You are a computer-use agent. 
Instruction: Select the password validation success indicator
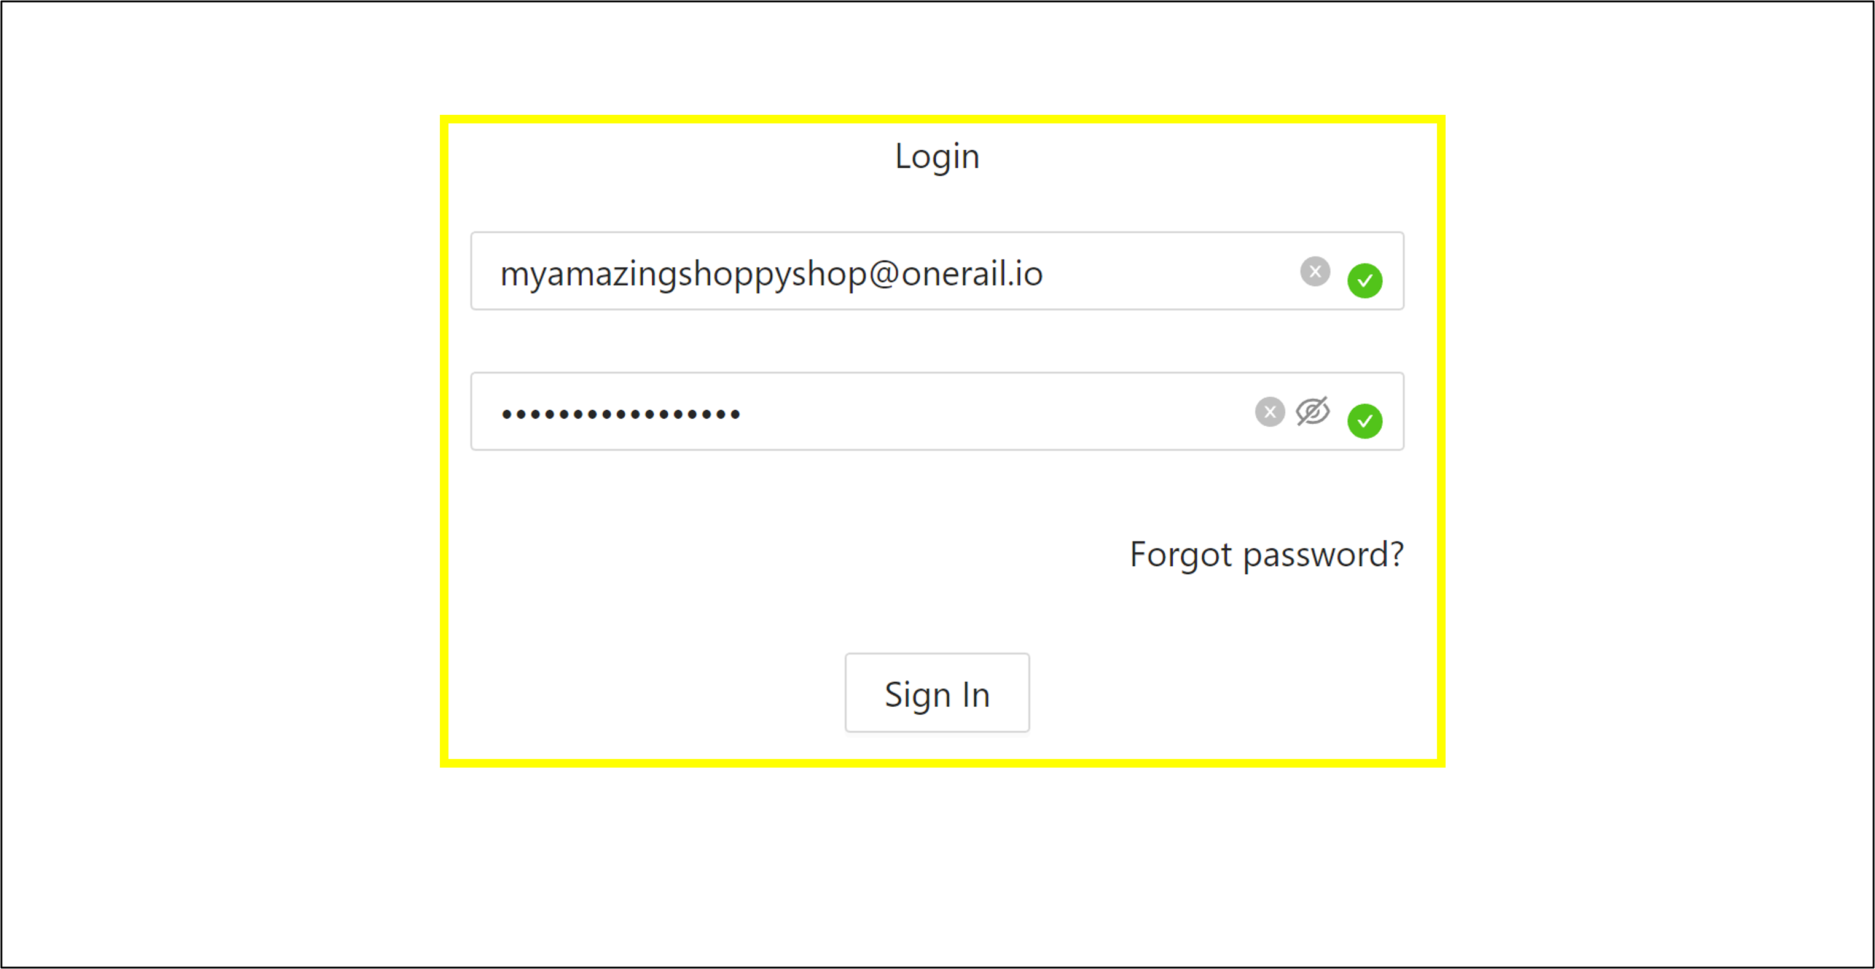(x=1364, y=421)
